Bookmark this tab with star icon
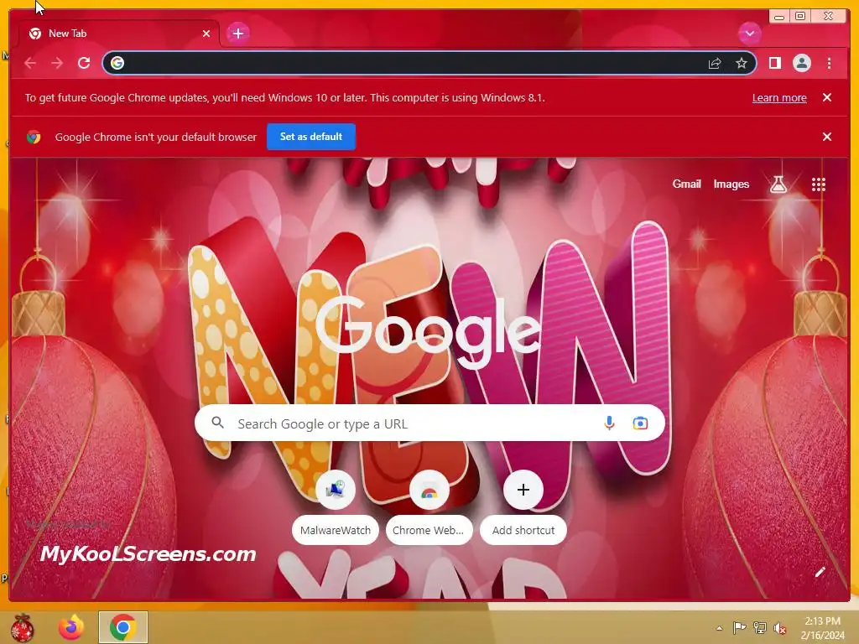859x644 pixels. click(x=742, y=63)
